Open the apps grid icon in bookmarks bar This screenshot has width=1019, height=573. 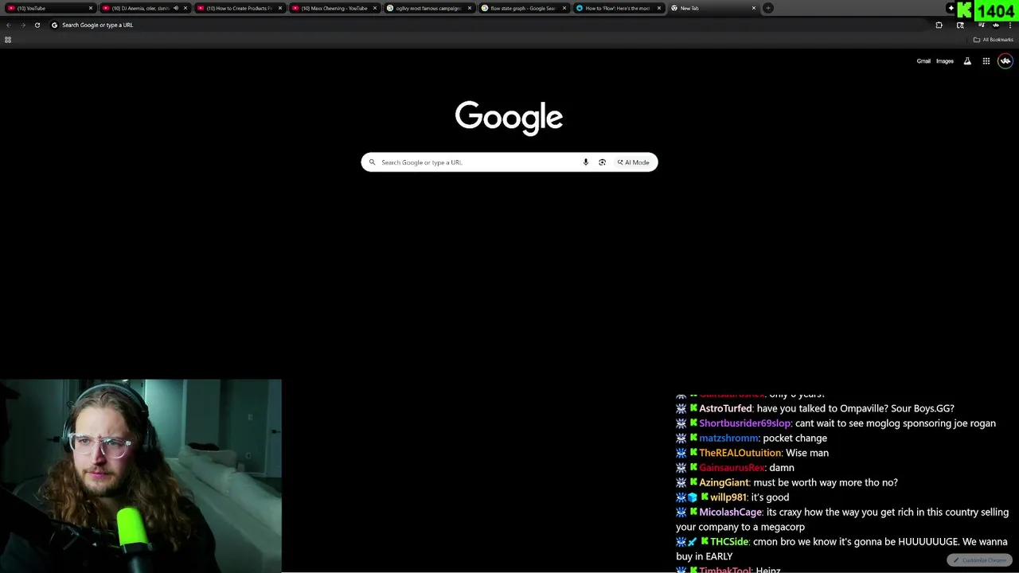[x=8, y=40]
